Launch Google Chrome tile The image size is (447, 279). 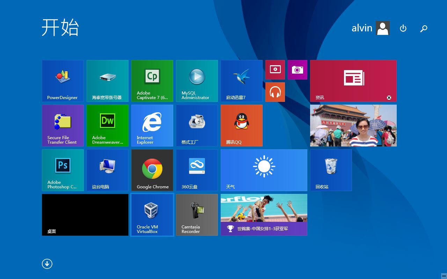152,170
